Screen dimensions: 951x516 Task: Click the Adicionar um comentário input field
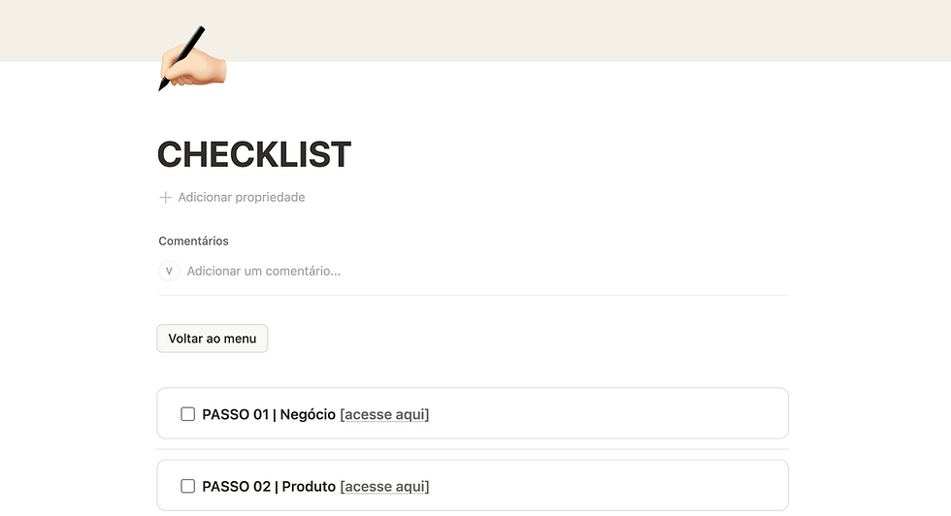click(x=485, y=271)
